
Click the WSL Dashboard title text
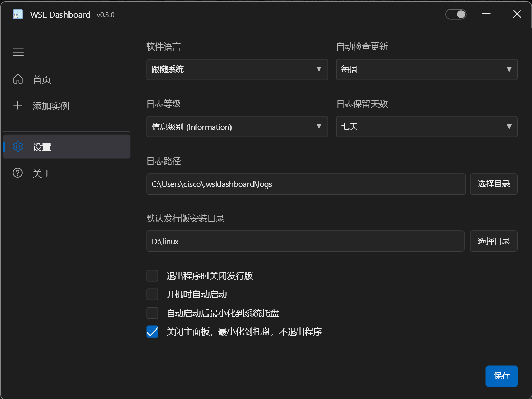coord(60,15)
